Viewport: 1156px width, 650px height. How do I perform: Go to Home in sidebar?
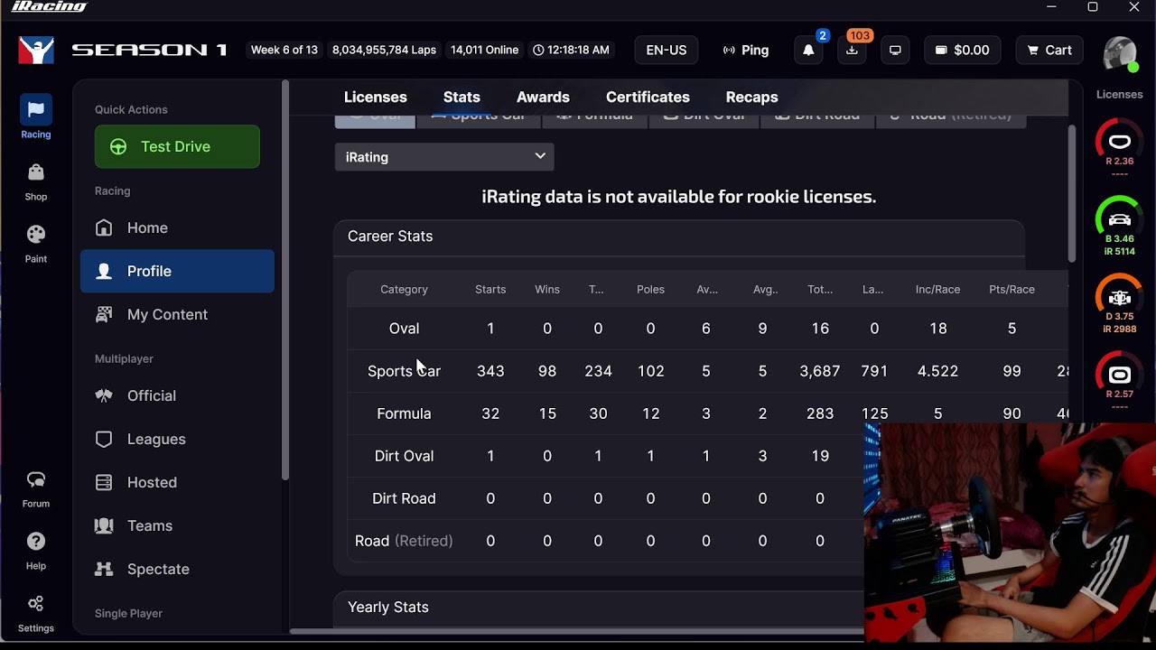(x=177, y=227)
